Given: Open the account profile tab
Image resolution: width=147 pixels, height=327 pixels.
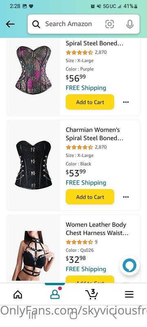Looking at the screenshot, I should point(55,294).
